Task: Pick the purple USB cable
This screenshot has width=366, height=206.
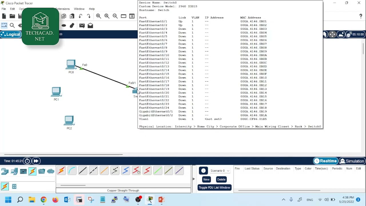Action: (179, 171)
